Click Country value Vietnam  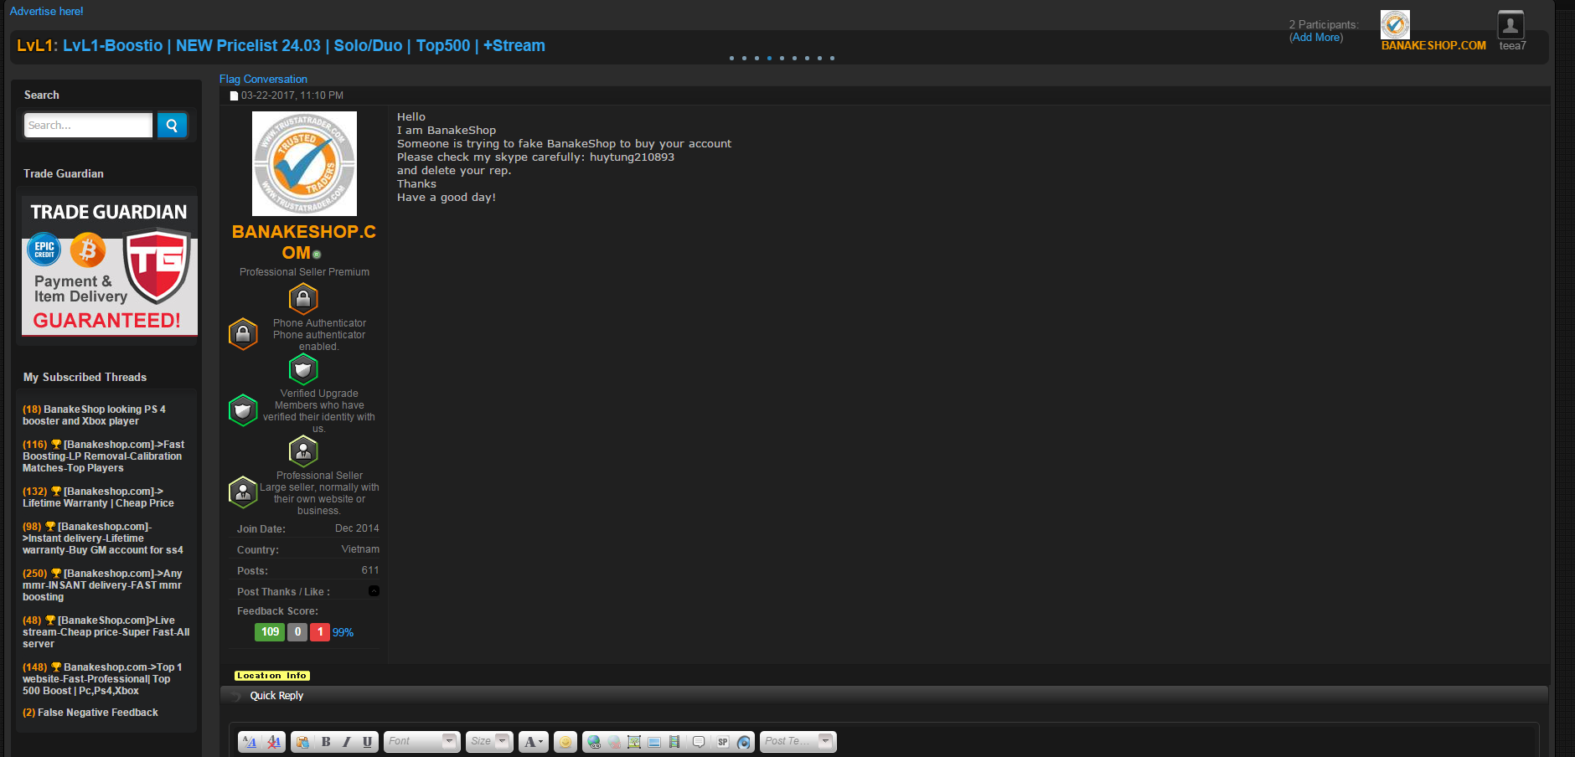[x=360, y=549]
